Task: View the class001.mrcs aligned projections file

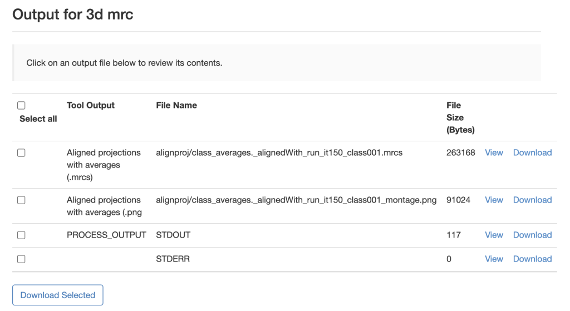Action: 494,152
